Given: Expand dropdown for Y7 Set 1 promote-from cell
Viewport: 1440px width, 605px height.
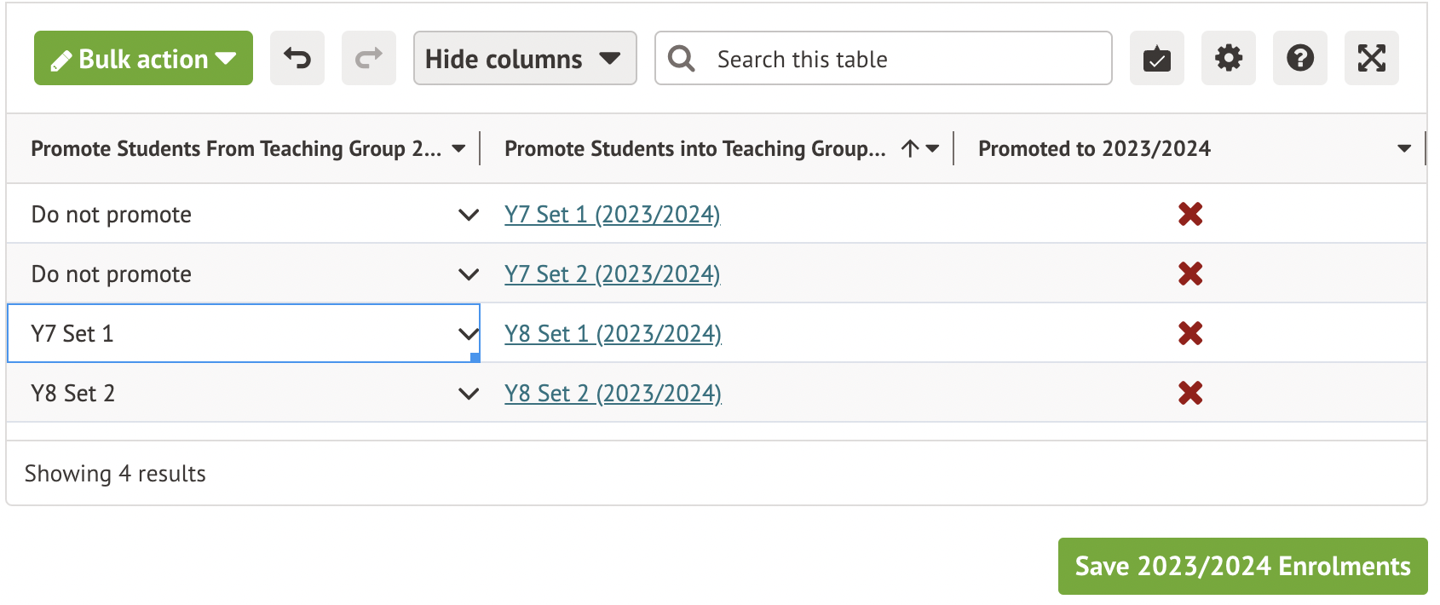Looking at the screenshot, I should point(468,334).
